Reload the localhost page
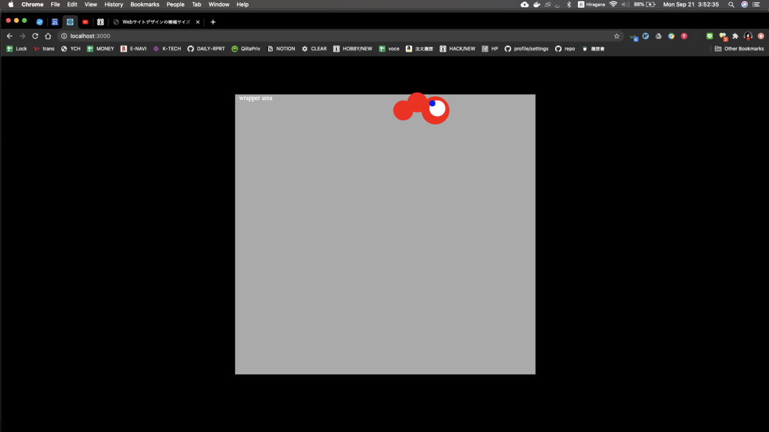The height and width of the screenshot is (432, 769). [35, 36]
